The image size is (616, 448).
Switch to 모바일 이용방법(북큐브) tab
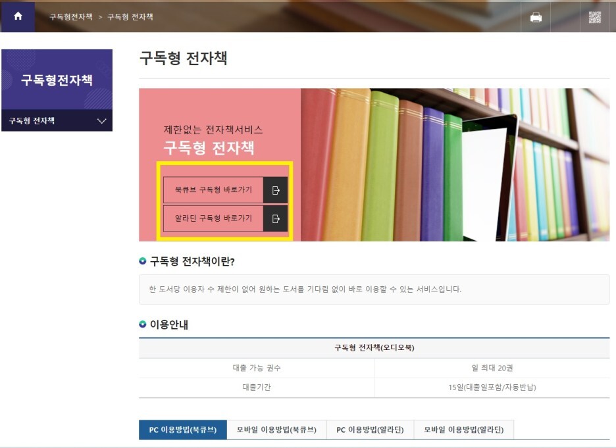(x=276, y=430)
